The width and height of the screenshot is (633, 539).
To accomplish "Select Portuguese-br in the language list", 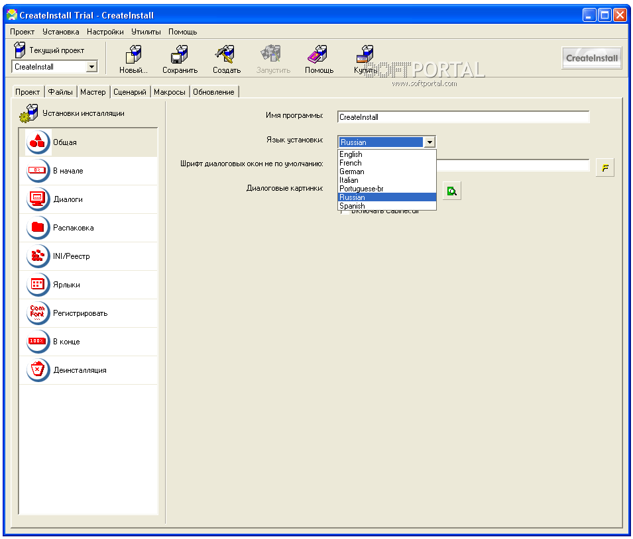I will click(386, 189).
